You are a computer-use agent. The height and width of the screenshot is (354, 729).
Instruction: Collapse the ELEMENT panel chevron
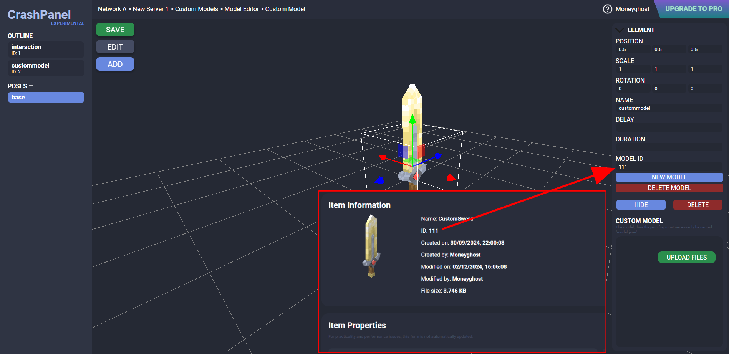pos(619,30)
